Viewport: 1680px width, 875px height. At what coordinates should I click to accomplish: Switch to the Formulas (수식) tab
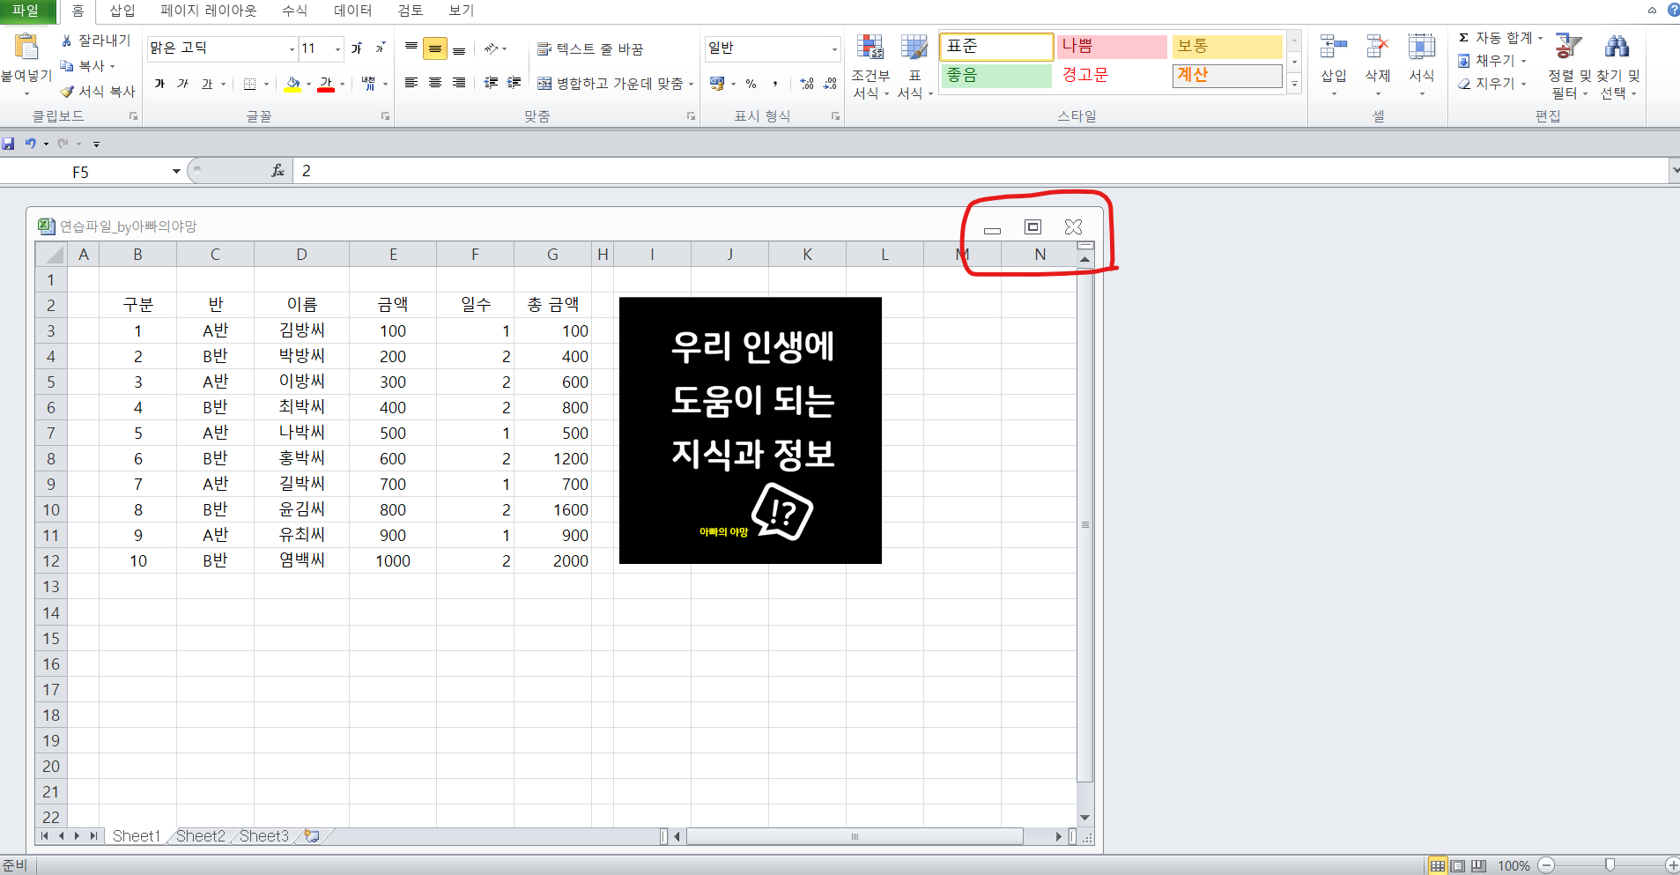click(x=295, y=11)
